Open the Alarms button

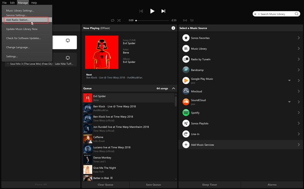tap(272, 184)
